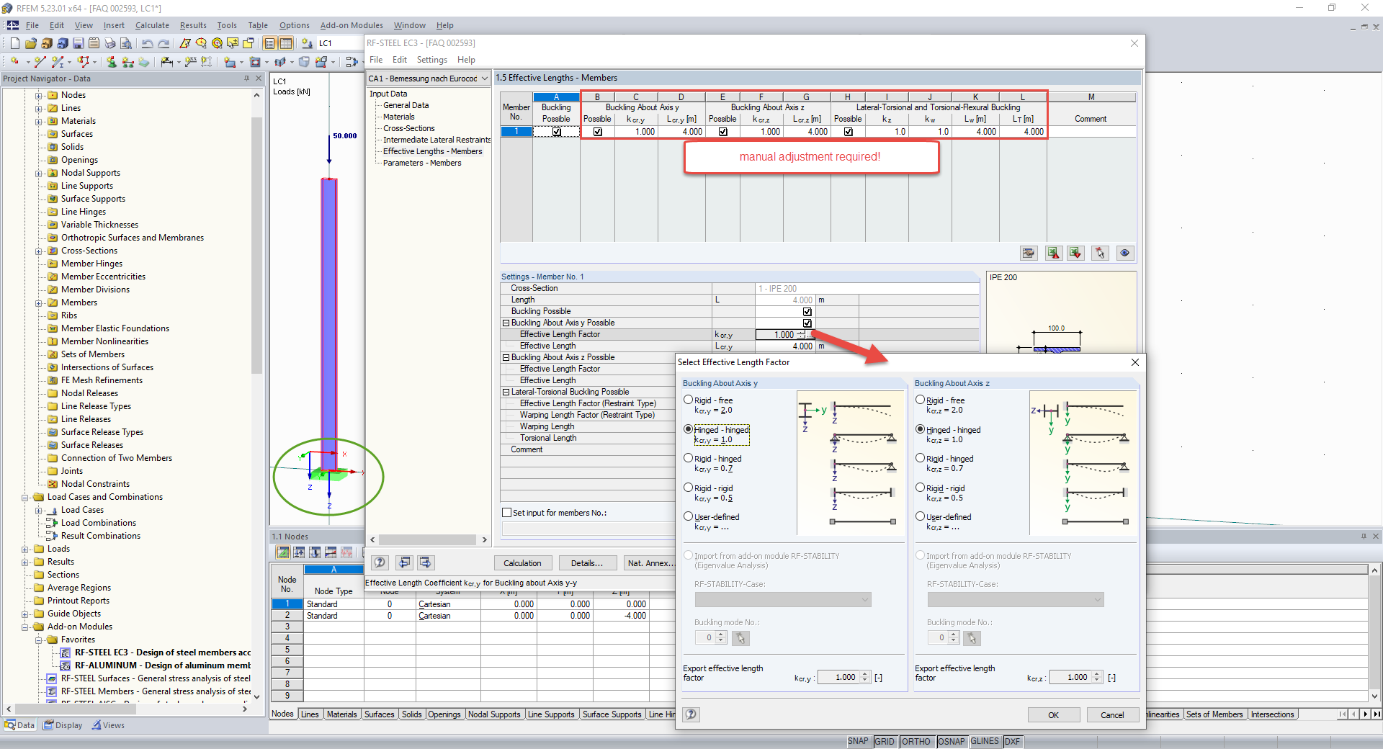
Task: Open dialog help via the question mark icon
Action: pos(691,714)
